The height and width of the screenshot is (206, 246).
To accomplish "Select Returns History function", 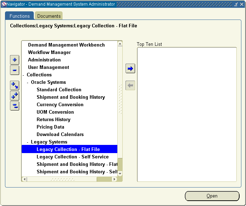I will coord(53,119).
